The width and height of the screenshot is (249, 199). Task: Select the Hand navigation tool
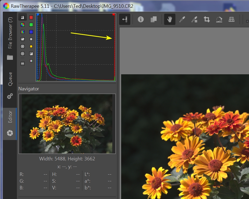tap(169, 19)
